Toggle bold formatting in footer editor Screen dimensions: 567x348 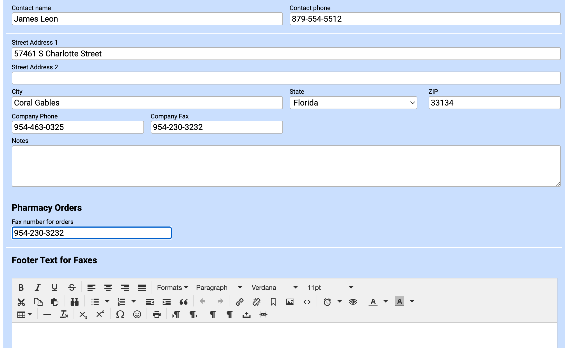click(x=21, y=287)
